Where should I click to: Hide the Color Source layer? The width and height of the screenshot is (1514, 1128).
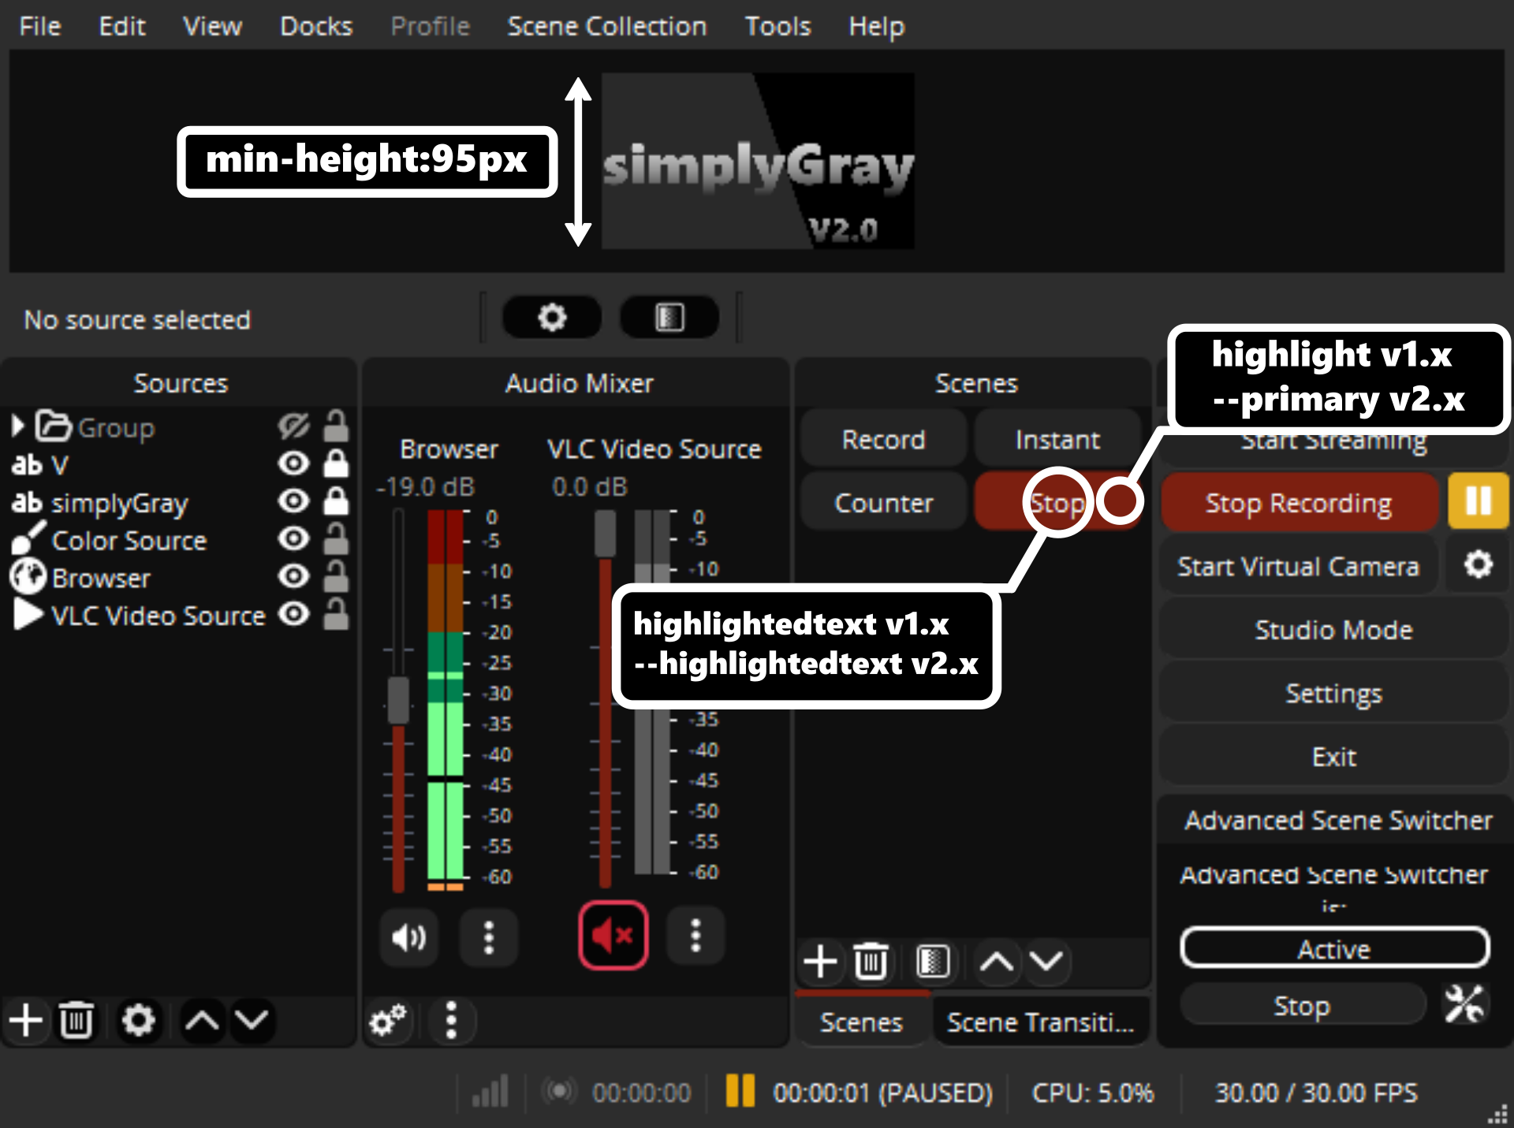coord(293,539)
